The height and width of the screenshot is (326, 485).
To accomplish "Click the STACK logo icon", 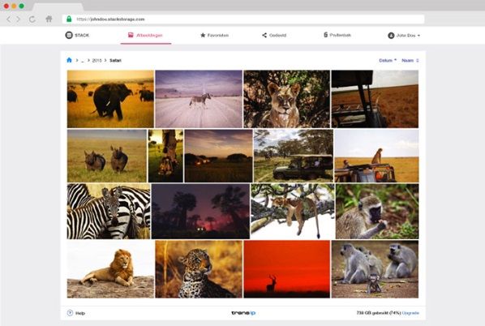I will [x=69, y=35].
